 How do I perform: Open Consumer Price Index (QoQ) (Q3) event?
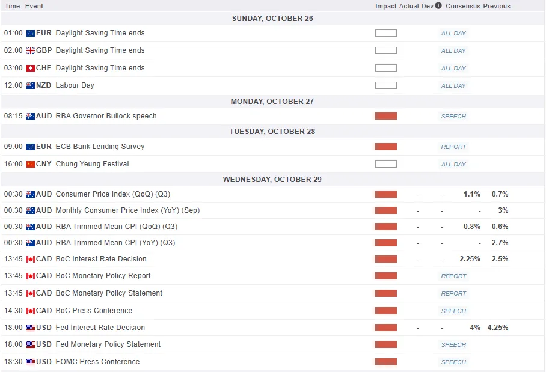(113, 194)
